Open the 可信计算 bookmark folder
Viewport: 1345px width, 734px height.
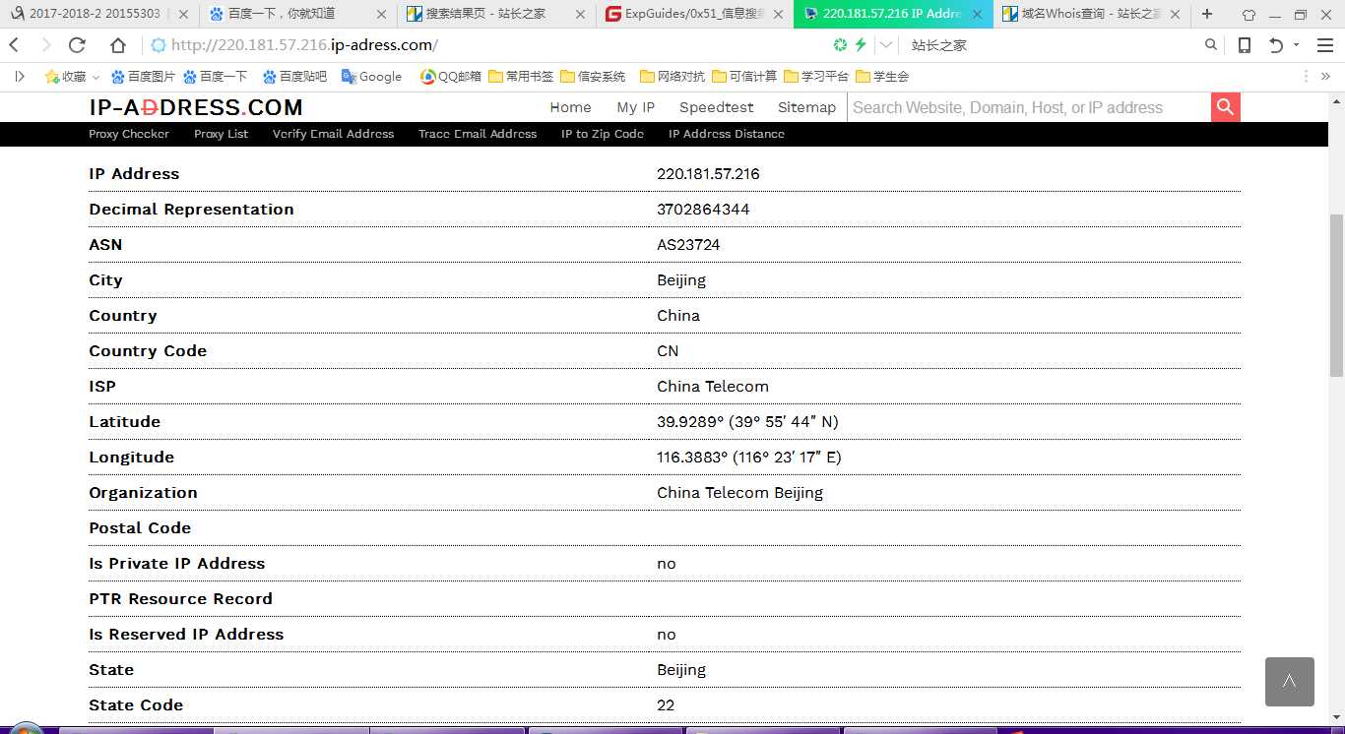pos(745,76)
